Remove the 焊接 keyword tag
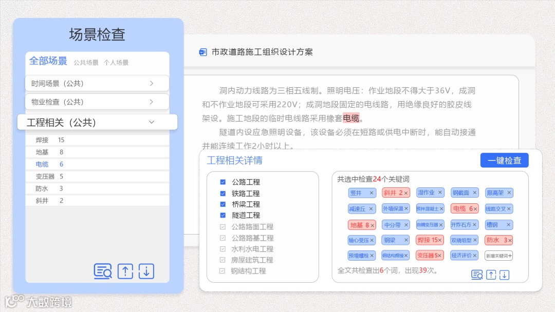This screenshot has width=555, height=312. tap(440, 240)
